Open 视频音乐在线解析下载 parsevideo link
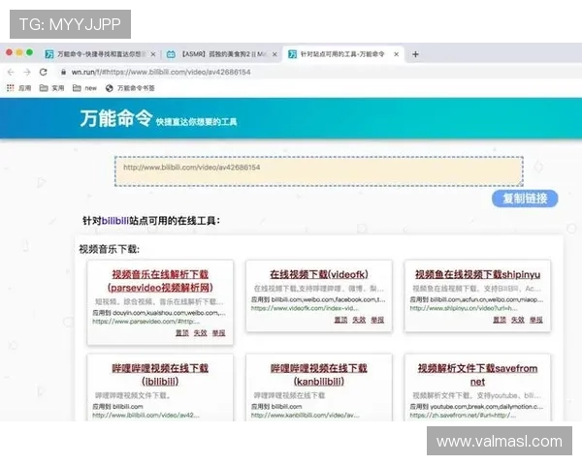The width and height of the screenshot is (582, 465). pos(160,281)
